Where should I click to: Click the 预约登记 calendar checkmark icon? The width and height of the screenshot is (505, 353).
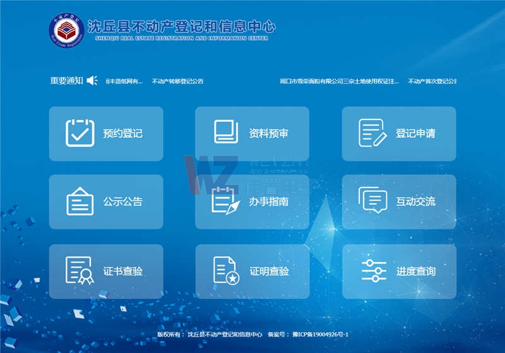(x=80, y=133)
